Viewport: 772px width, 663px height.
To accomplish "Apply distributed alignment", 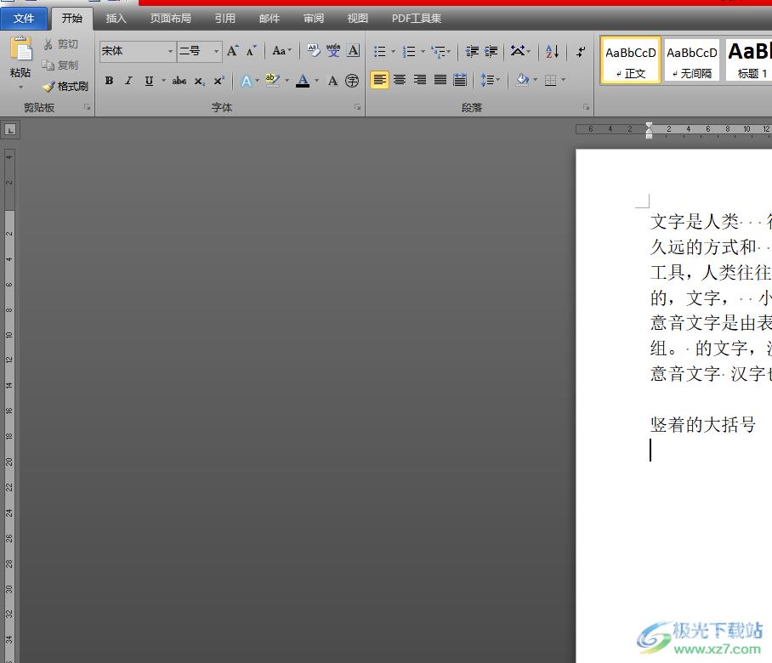I will 460,80.
